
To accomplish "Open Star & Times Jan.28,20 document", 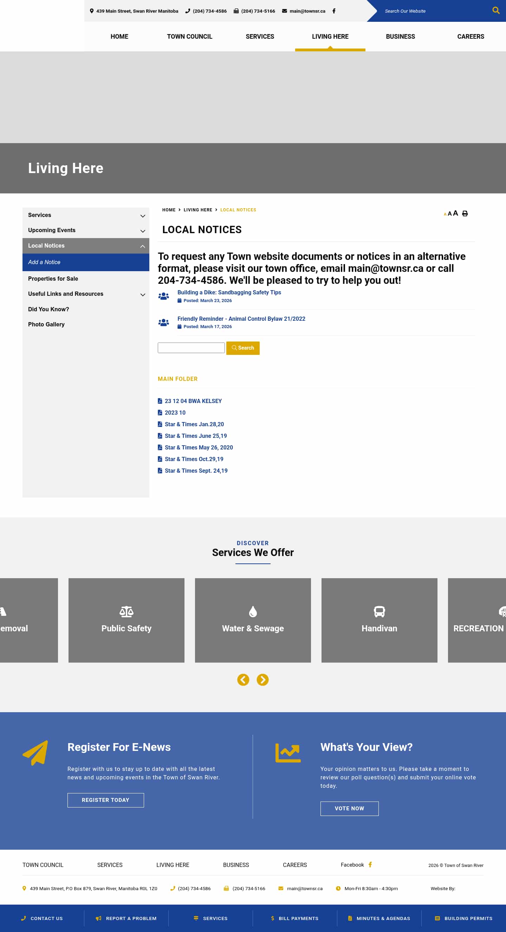I will point(194,424).
